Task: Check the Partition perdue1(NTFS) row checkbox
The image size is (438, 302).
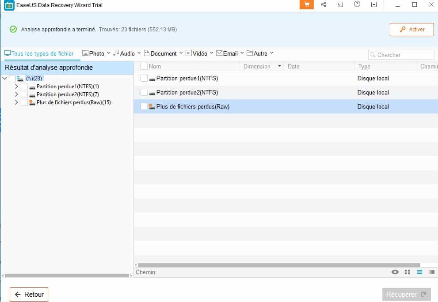Action: [144, 78]
